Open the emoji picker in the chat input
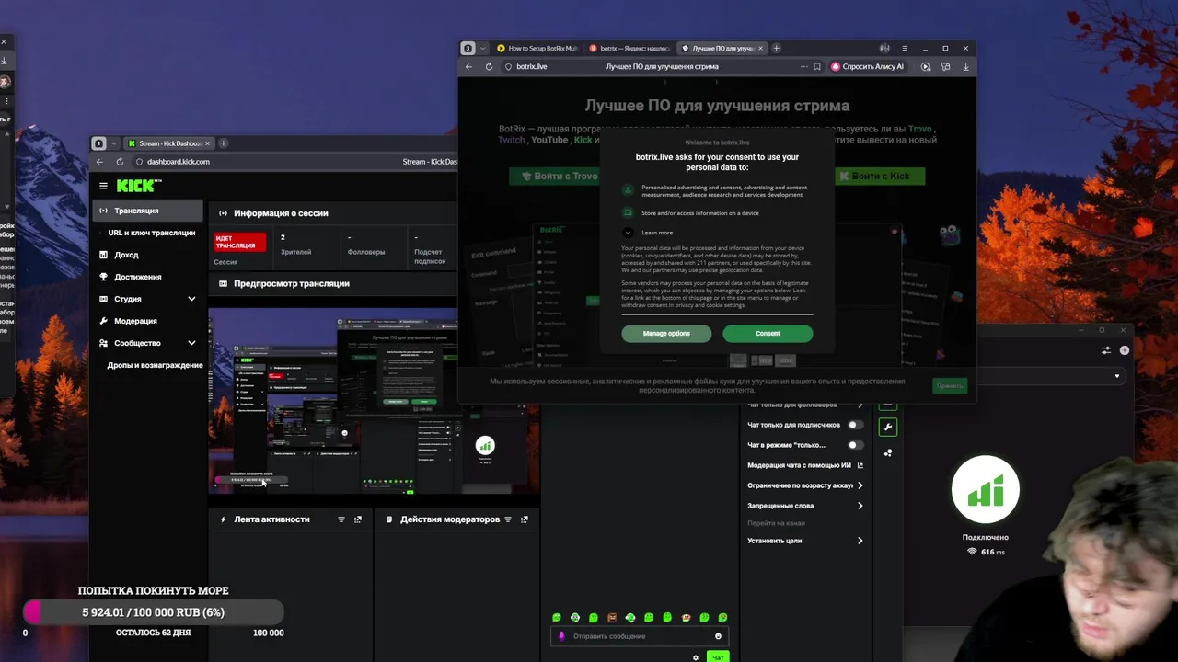 click(718, 636)
